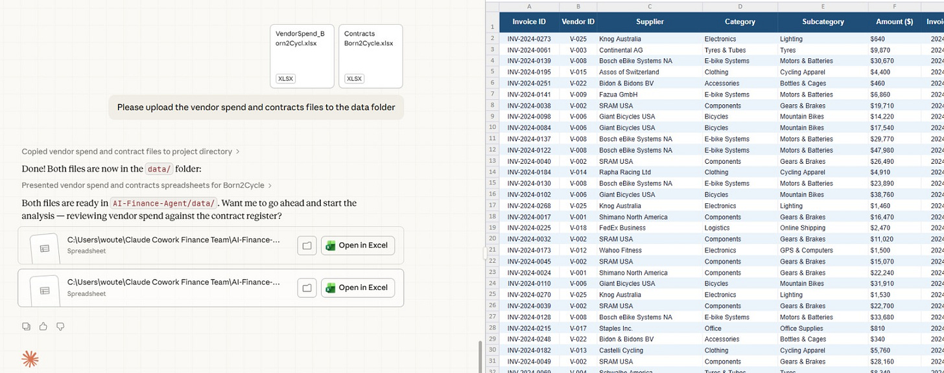Select the $640 amount cell
944x373 pixels.
tap(894, 39)
